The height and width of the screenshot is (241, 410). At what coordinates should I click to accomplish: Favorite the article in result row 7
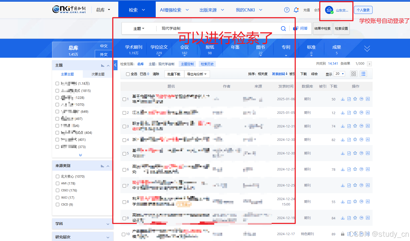tap(355, 185)
